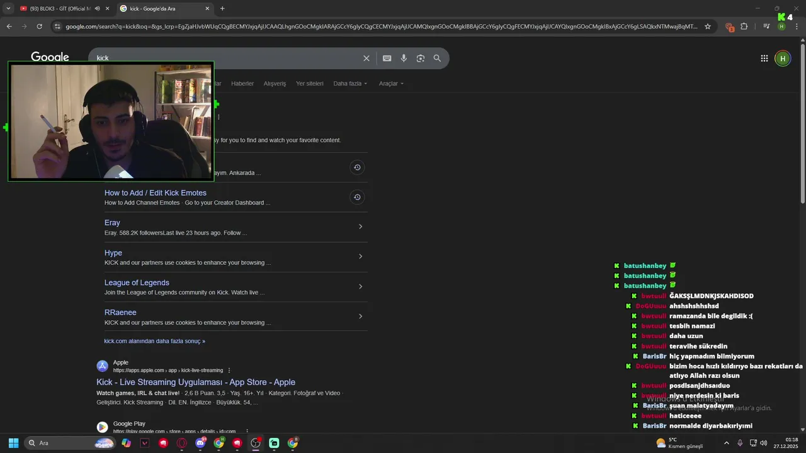
Task: Expand the Araçlar dropdown
Action: pyautogui.click(x=391, y=84)
